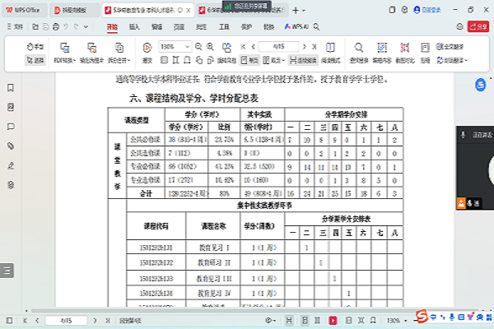Viewport: 494px width, 329px height.
Task: Expand the zoom percentage dropdown in toolbar
Action: click(189, 46)
